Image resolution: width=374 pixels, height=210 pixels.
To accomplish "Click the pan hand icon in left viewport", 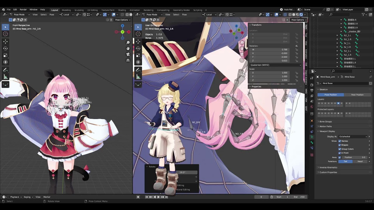I will coord(128,48).
